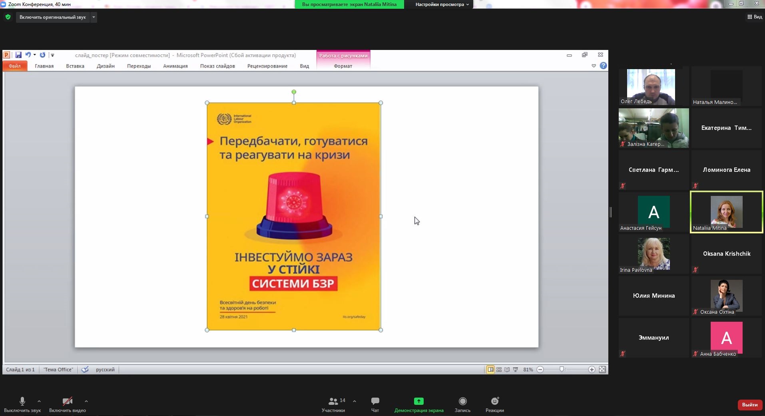Image resolution: width=765 pixels, height=416 pixels.
Task: Click the PowerPoint help question mark icon
Action: tap(603, 66)
